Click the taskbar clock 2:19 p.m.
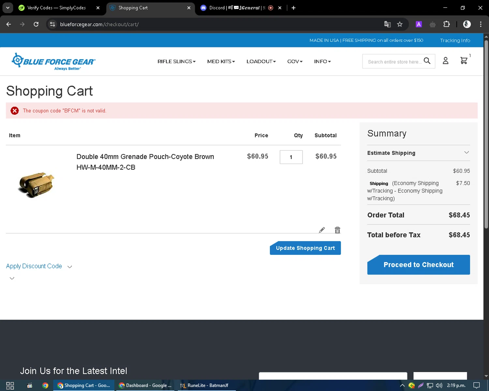This screenshot has height=391, width=489. click(x=456, y=385)
